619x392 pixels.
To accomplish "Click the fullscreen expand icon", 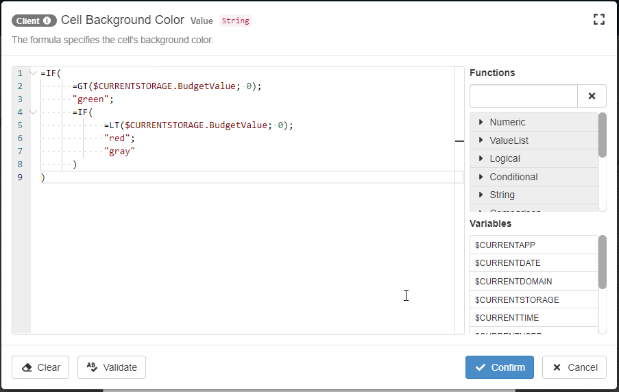I will [598, 19].
